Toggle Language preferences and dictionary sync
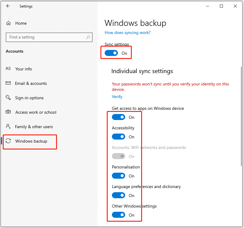Image resolution: width=244 pixels, height=228 pixels. coord(119,196)
